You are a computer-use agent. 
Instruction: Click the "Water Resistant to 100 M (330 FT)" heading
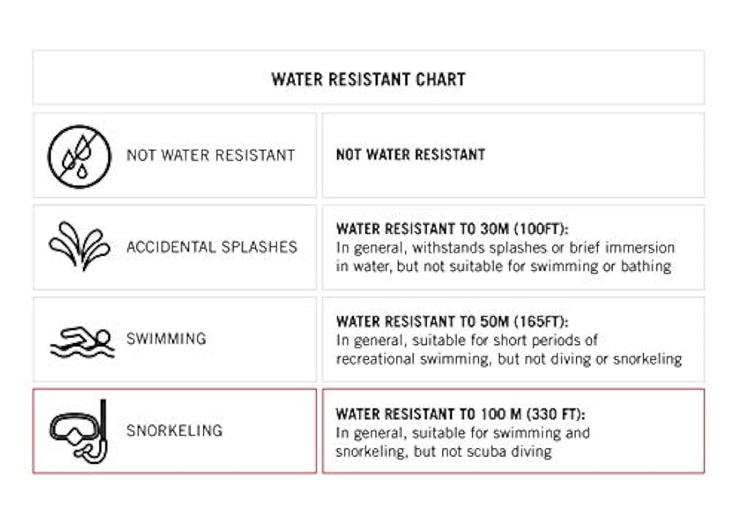click(x=461, y=413)
